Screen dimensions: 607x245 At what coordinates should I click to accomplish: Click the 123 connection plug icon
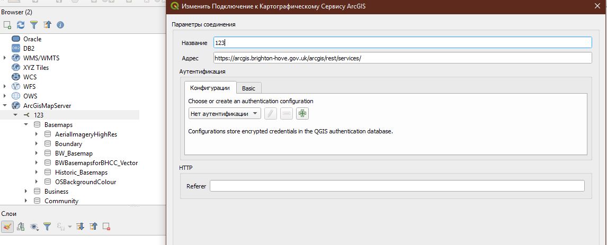point(26,115)
